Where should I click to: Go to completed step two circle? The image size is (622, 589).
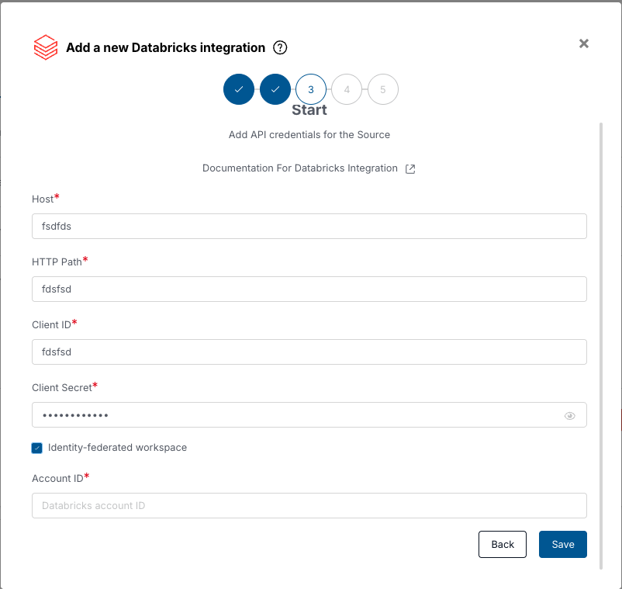(x=275, y=89)
